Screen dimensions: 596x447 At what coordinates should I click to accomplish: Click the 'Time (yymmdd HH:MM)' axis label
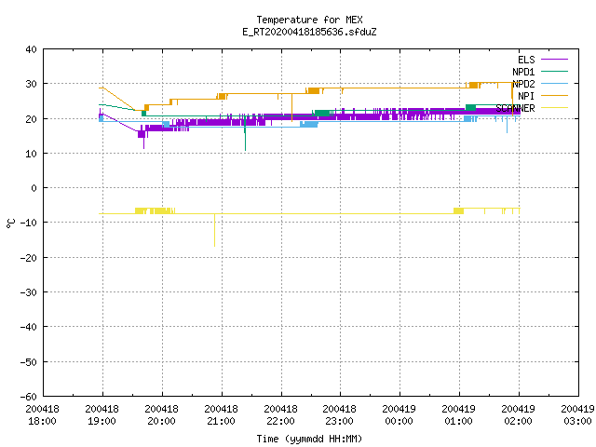coord(309,439)
